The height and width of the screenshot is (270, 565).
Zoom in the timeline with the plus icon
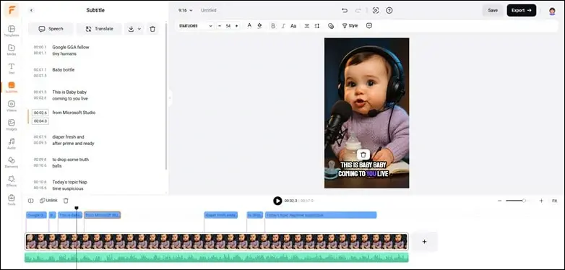(x=541, y=201)
